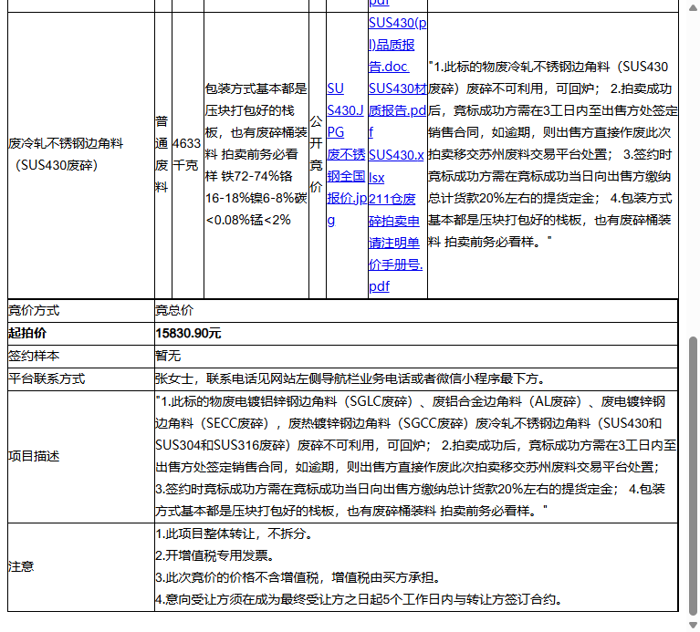Click note 3 about 增值税由买方承担
Viewport: 700px width, 632px height.
[298, 577]
